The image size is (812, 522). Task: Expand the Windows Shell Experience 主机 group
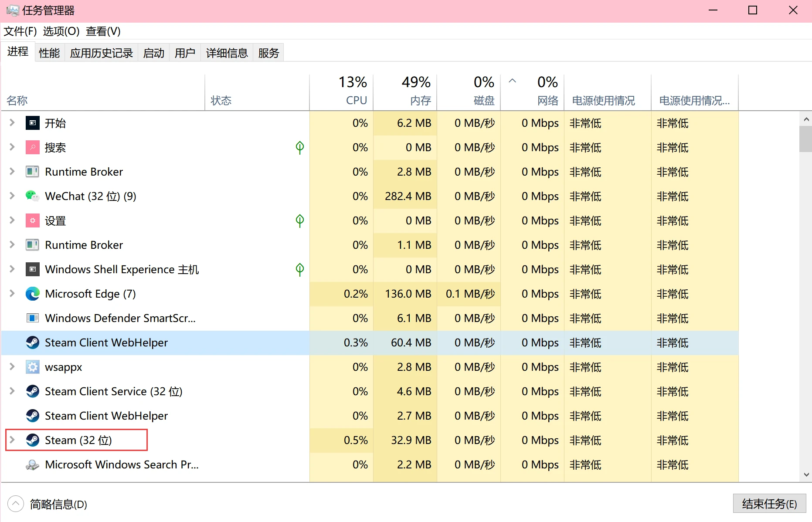click(x=12, y=270)
